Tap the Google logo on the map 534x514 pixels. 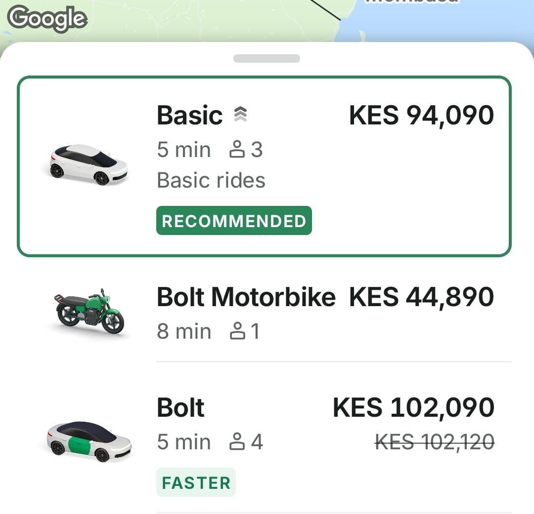pyautogui.click(x=47, y=19)
